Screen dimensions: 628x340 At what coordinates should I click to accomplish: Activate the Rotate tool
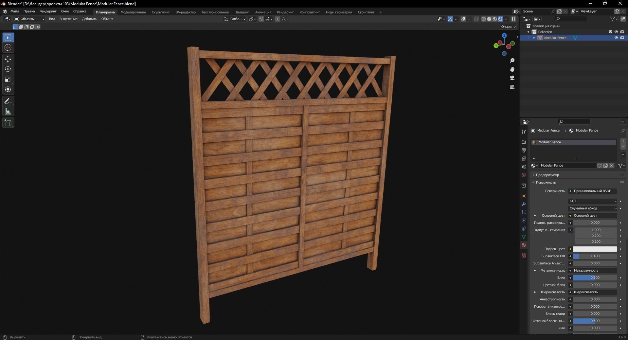tap(8, 69)
